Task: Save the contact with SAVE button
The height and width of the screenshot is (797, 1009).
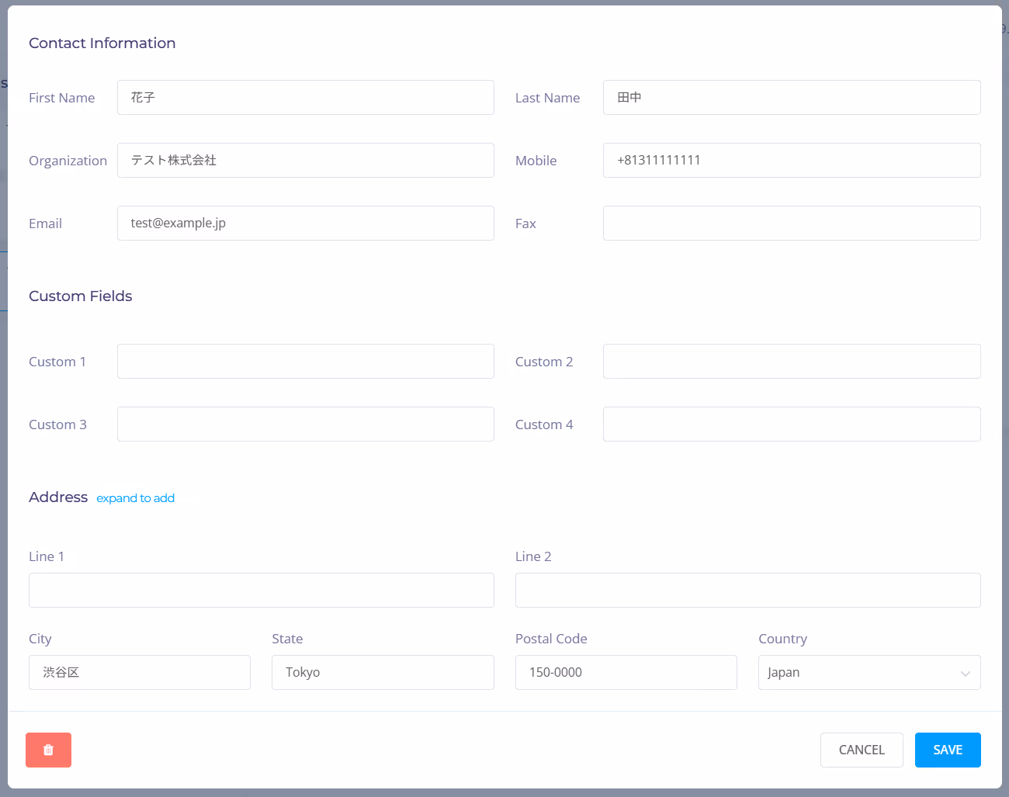Action: (948, 750)
